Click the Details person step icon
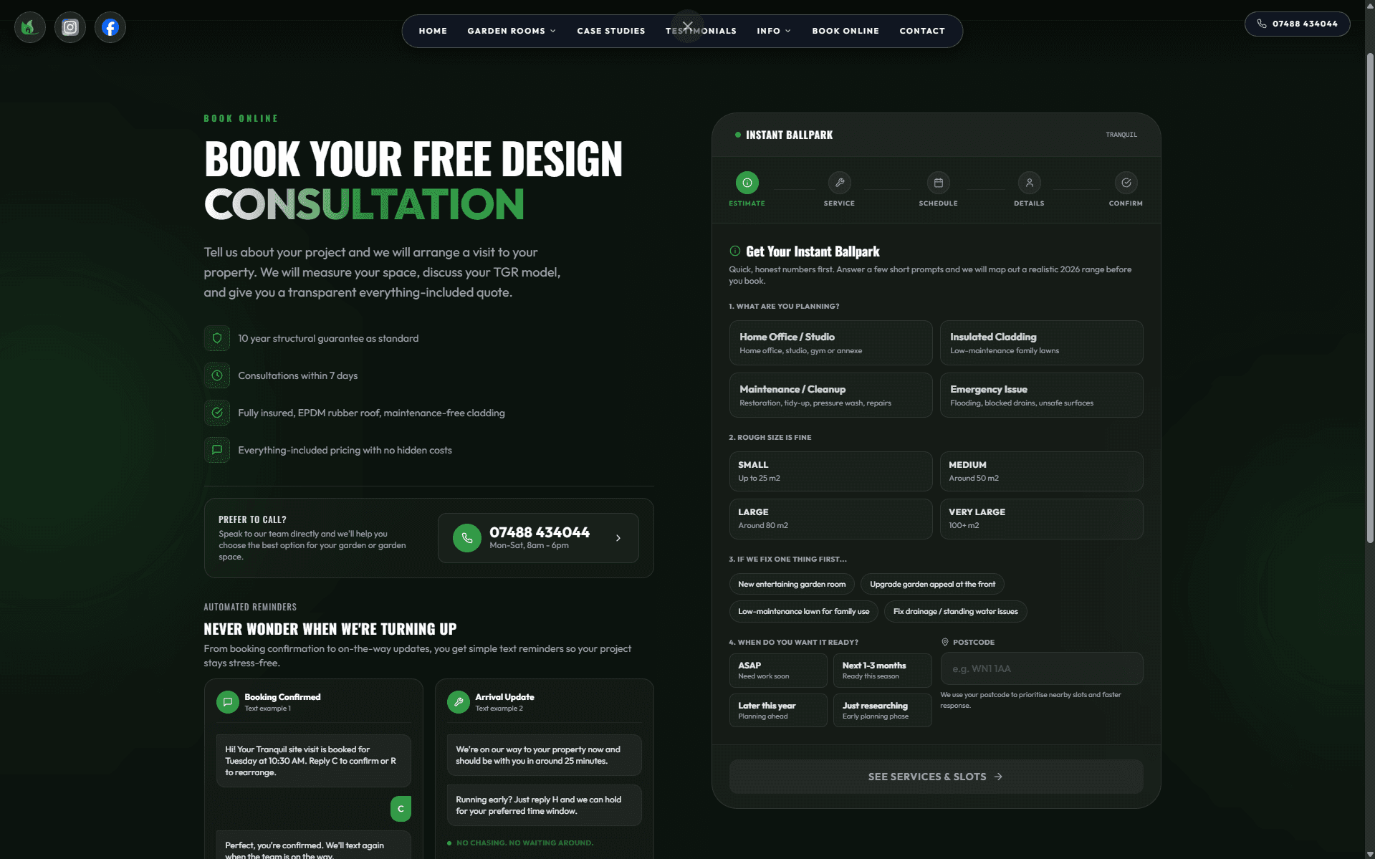The image size is (1375, 859). pyautogui.click(x=1029, y=183)
